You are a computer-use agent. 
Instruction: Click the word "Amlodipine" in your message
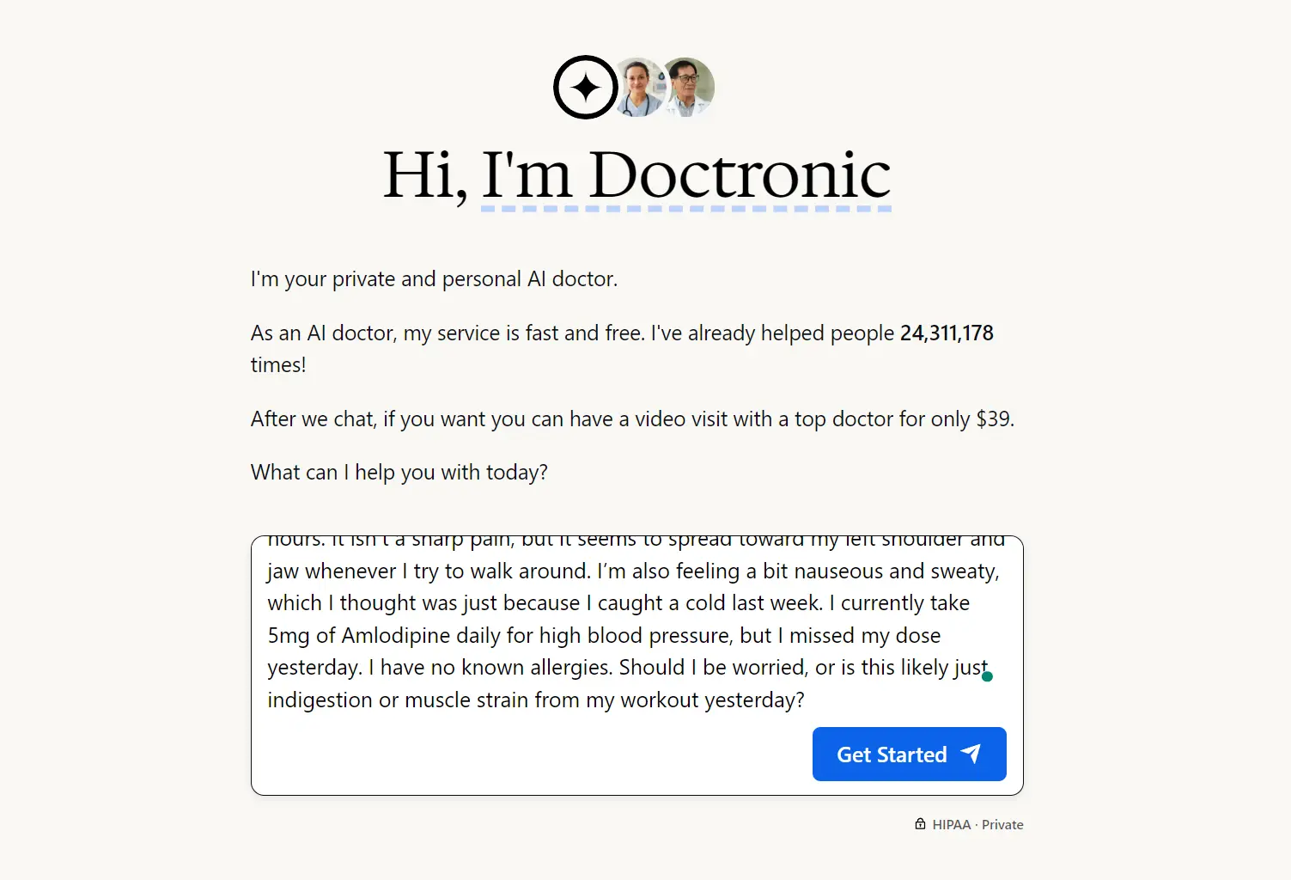[x=397, y=635]
